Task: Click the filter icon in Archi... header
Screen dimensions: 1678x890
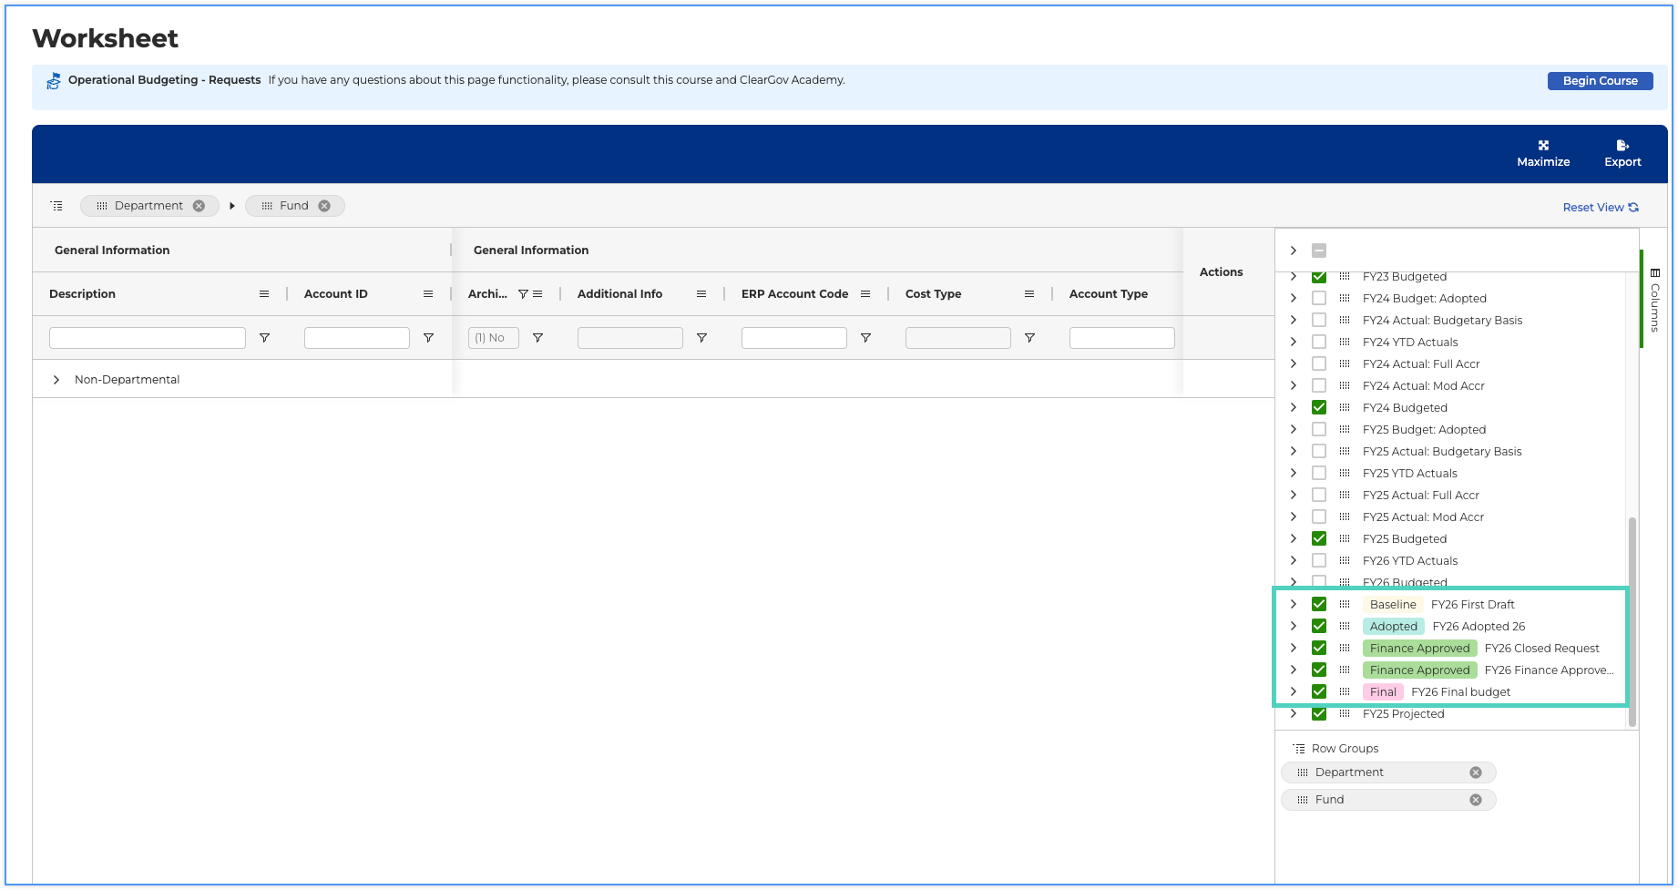Action: pyautogui.click(x=523, y=294)
